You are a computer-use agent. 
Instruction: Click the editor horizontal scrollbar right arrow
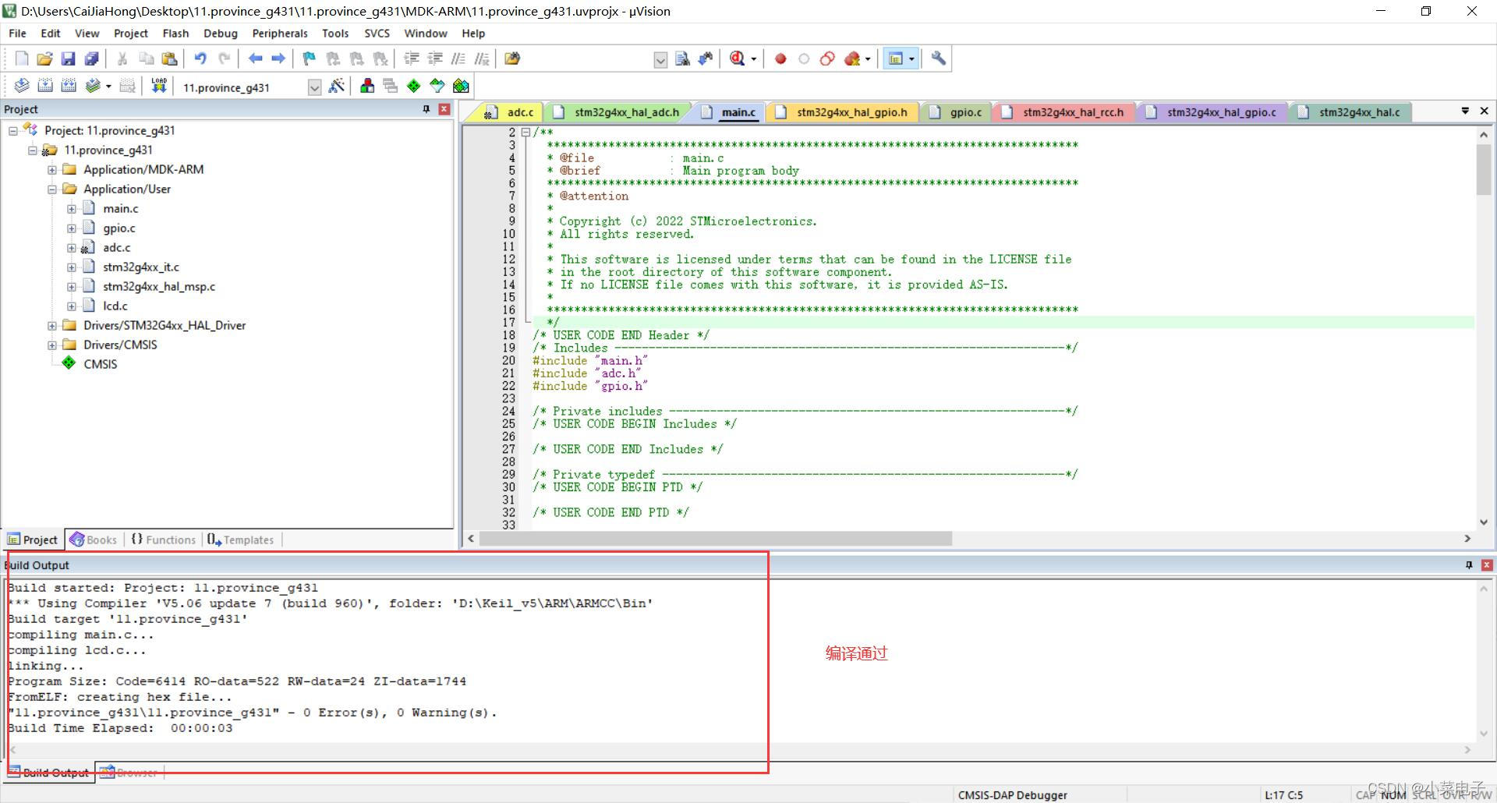[1467, 538]
